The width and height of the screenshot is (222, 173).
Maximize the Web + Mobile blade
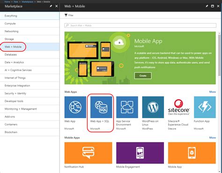pyautogui.click(x=213, y=6)
